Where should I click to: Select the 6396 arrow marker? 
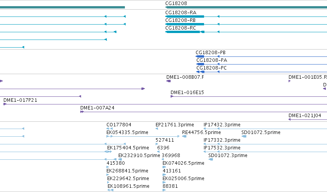click(158, 152)
